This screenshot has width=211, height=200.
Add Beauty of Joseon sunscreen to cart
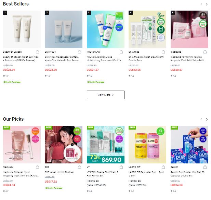coord(39,52)
